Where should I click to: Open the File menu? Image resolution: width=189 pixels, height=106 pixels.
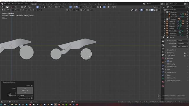pyautogui.click(x=5, y=4)
